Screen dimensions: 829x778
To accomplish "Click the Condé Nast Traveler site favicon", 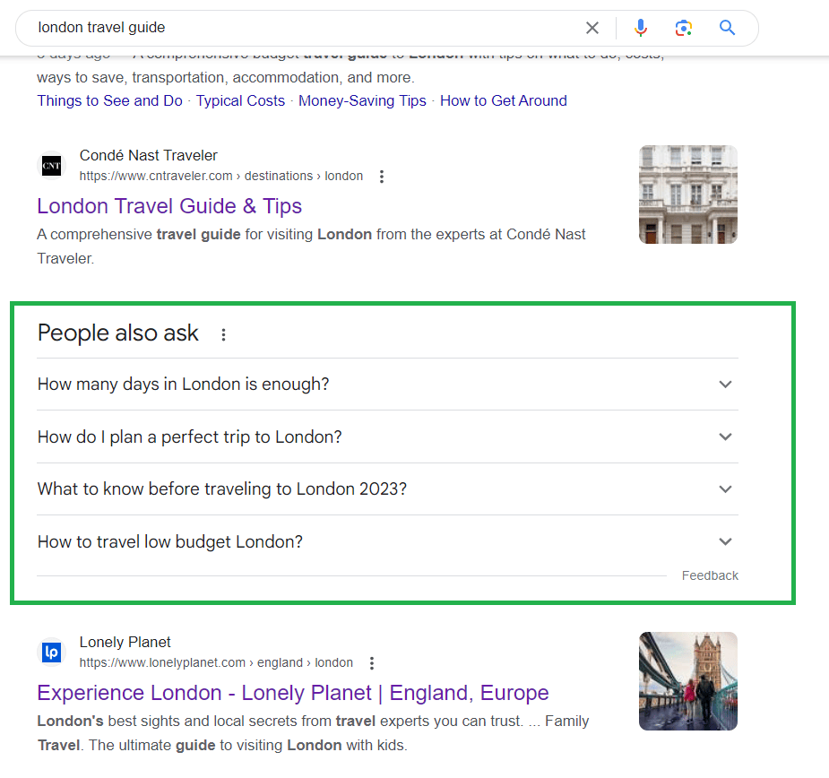I will click(x=51, y=166).
